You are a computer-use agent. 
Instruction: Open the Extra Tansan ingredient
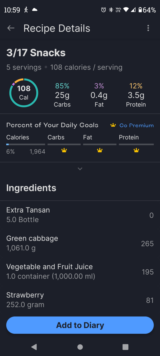pos(80,215)
